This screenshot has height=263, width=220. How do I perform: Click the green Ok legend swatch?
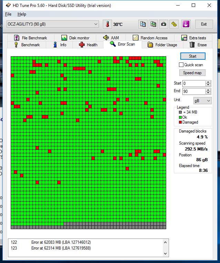tap(180, 117)
